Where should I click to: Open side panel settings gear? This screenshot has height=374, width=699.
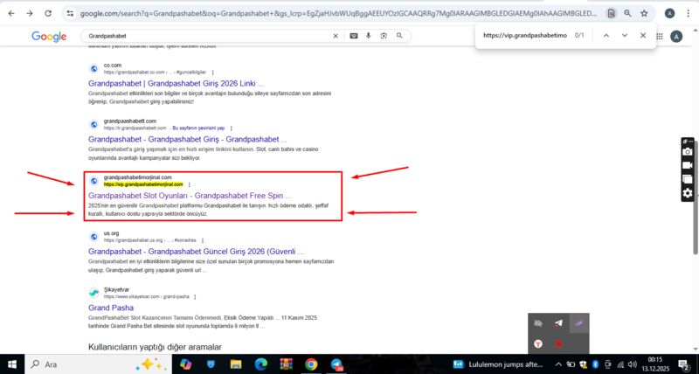(x=688, y=193)
